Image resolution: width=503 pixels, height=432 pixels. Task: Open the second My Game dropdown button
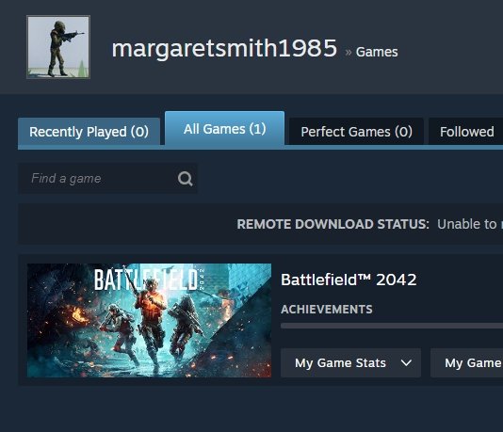[467, 362]
